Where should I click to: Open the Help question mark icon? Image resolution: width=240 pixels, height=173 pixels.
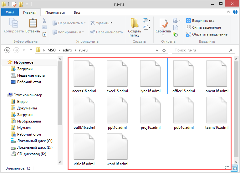click(x=235, y=12)
